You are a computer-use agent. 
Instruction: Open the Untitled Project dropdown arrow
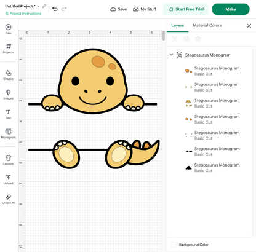click(x=38, y=6)
